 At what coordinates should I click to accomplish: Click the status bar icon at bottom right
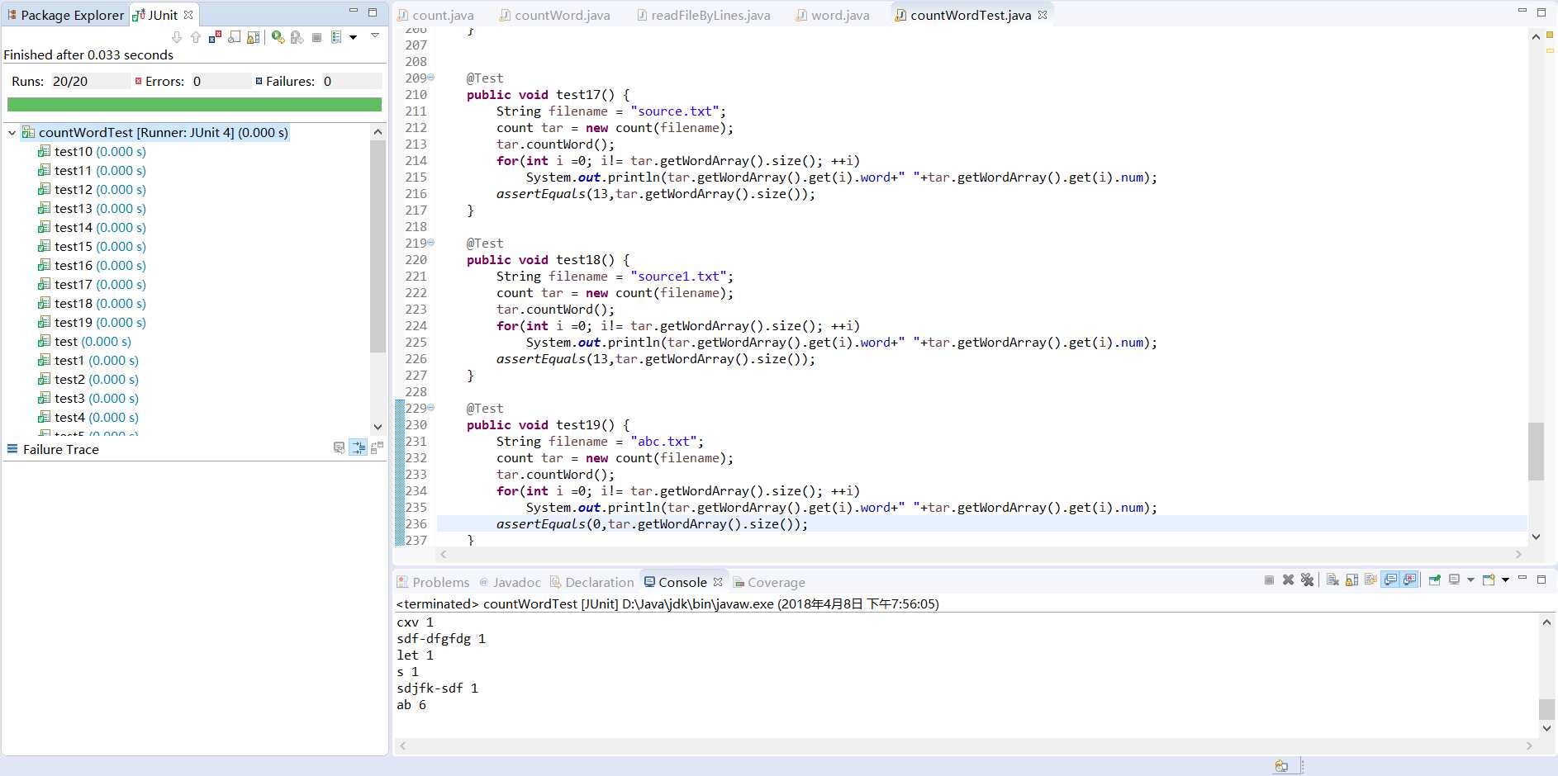pos(1281,766)
